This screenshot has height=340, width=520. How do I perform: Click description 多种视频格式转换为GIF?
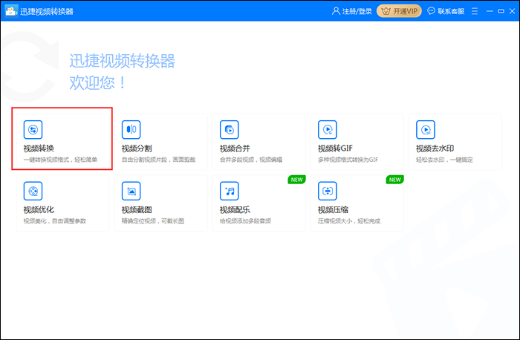[x=348, y=160]
